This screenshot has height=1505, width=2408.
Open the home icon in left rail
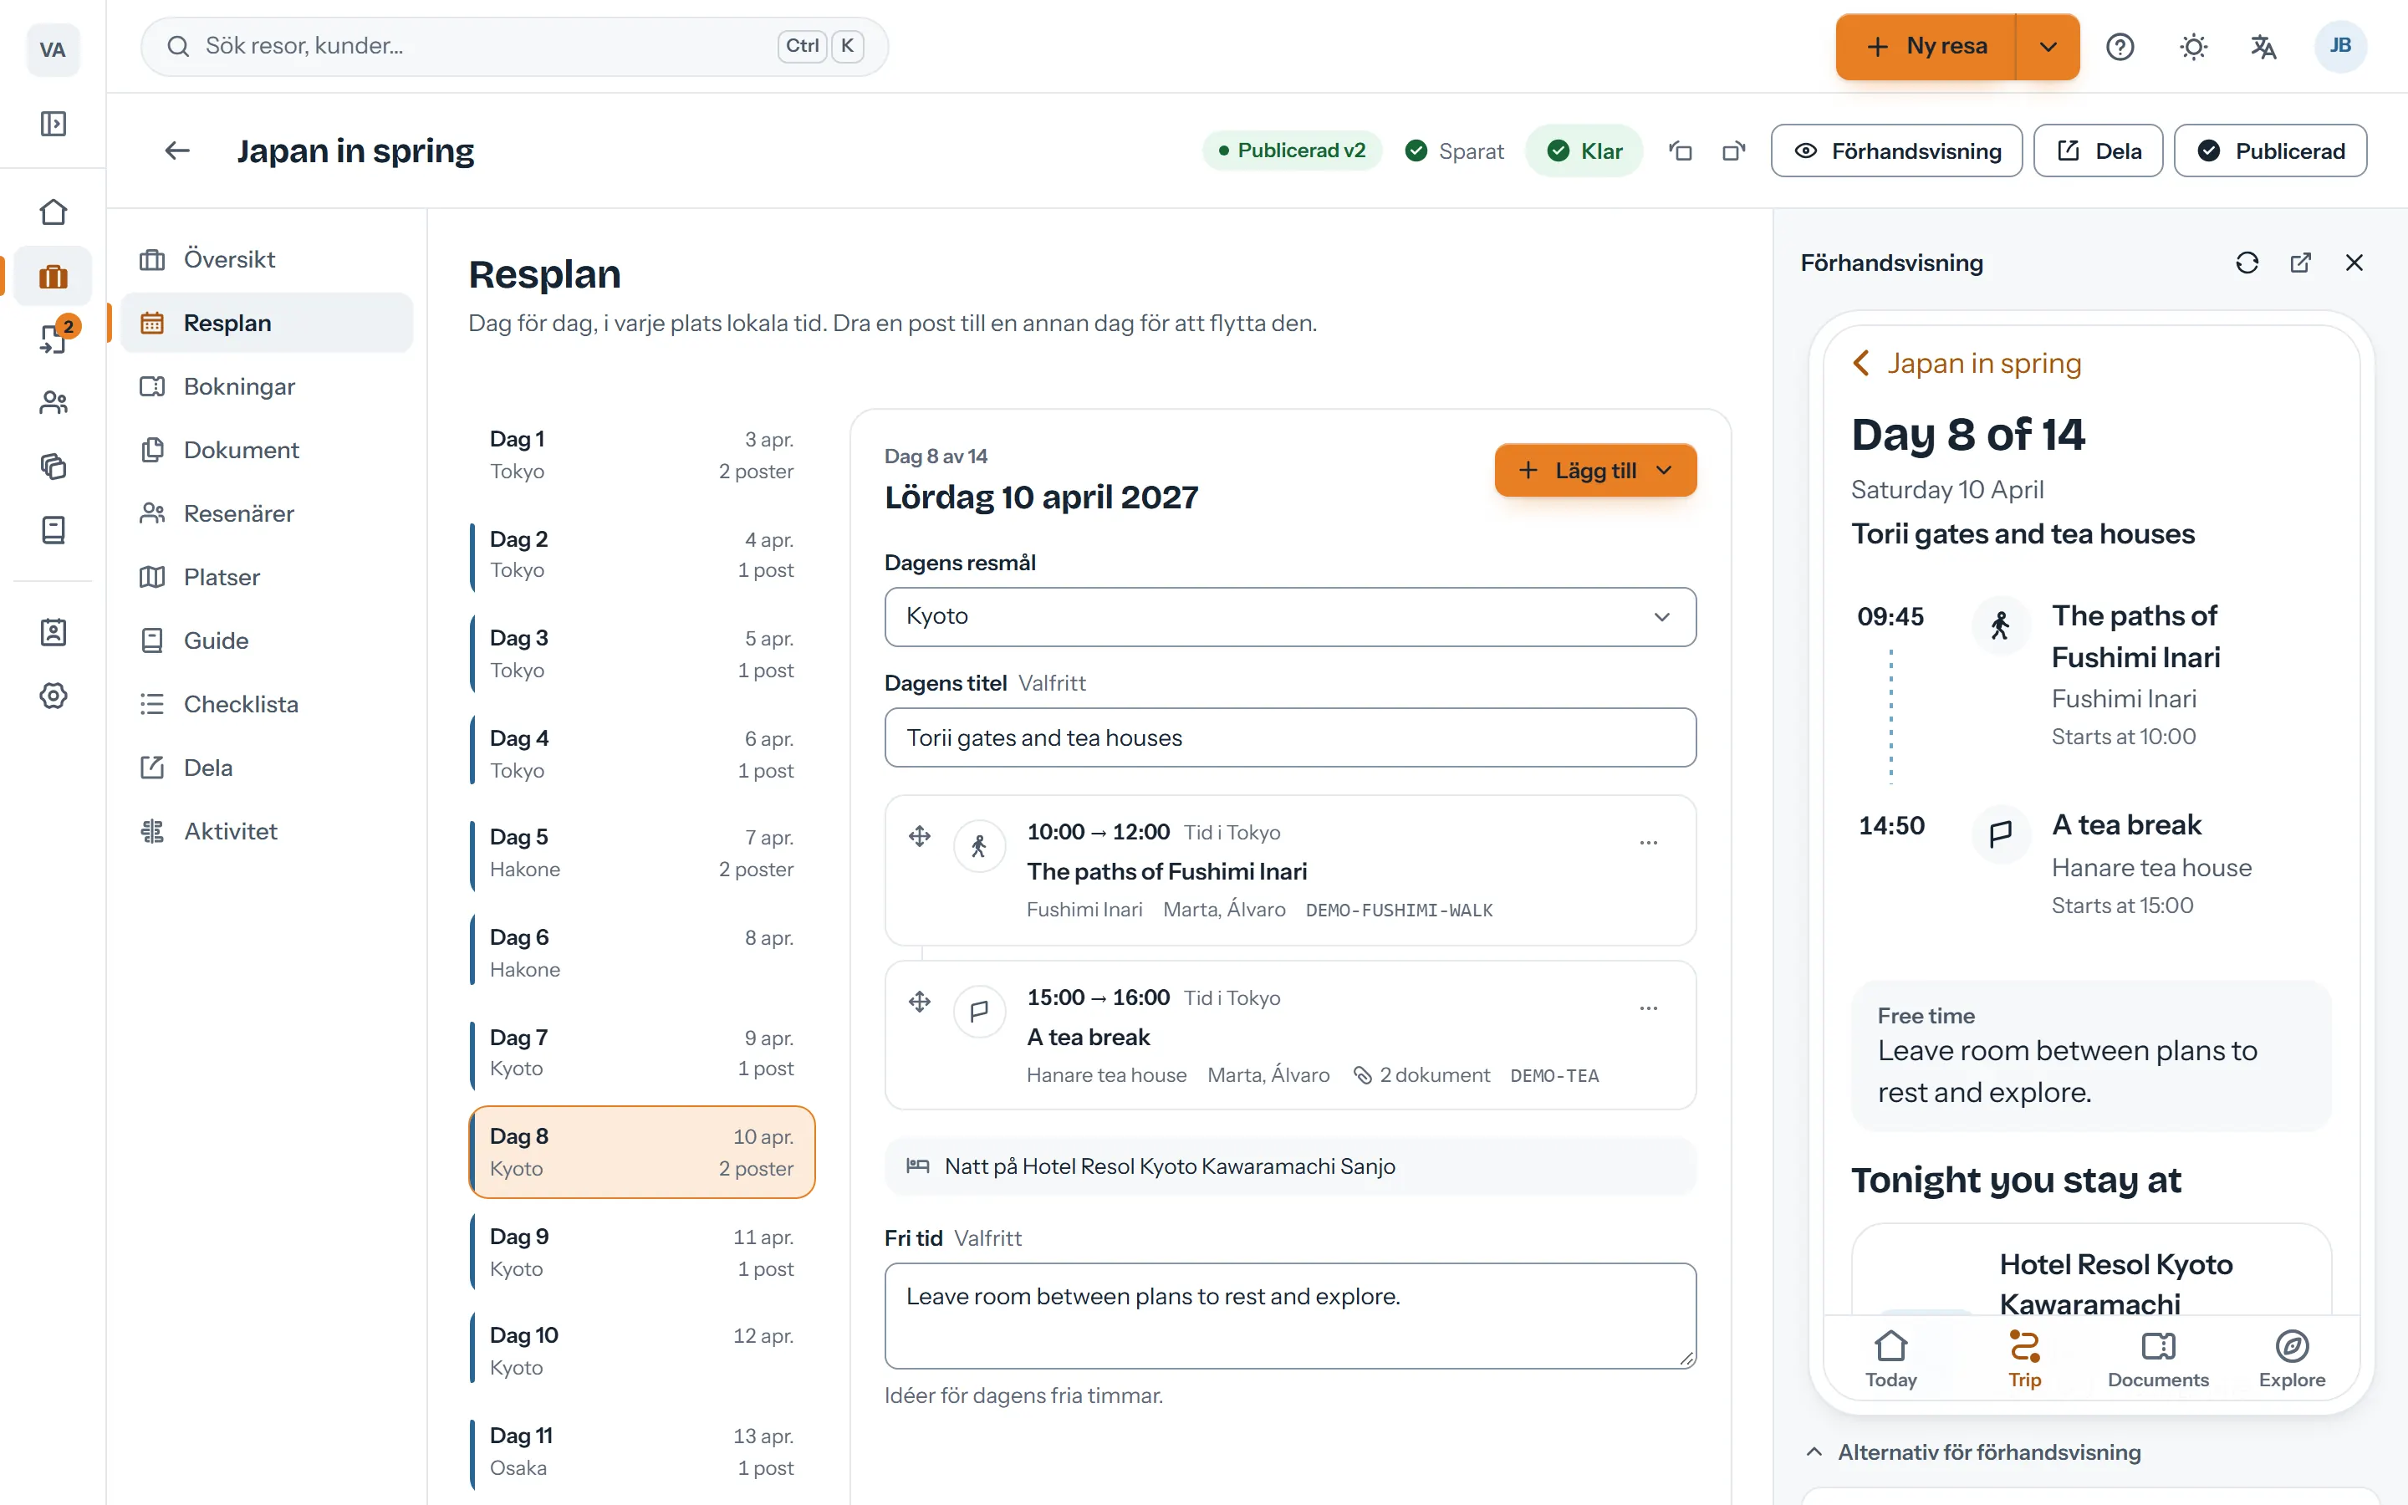[53, 212]
